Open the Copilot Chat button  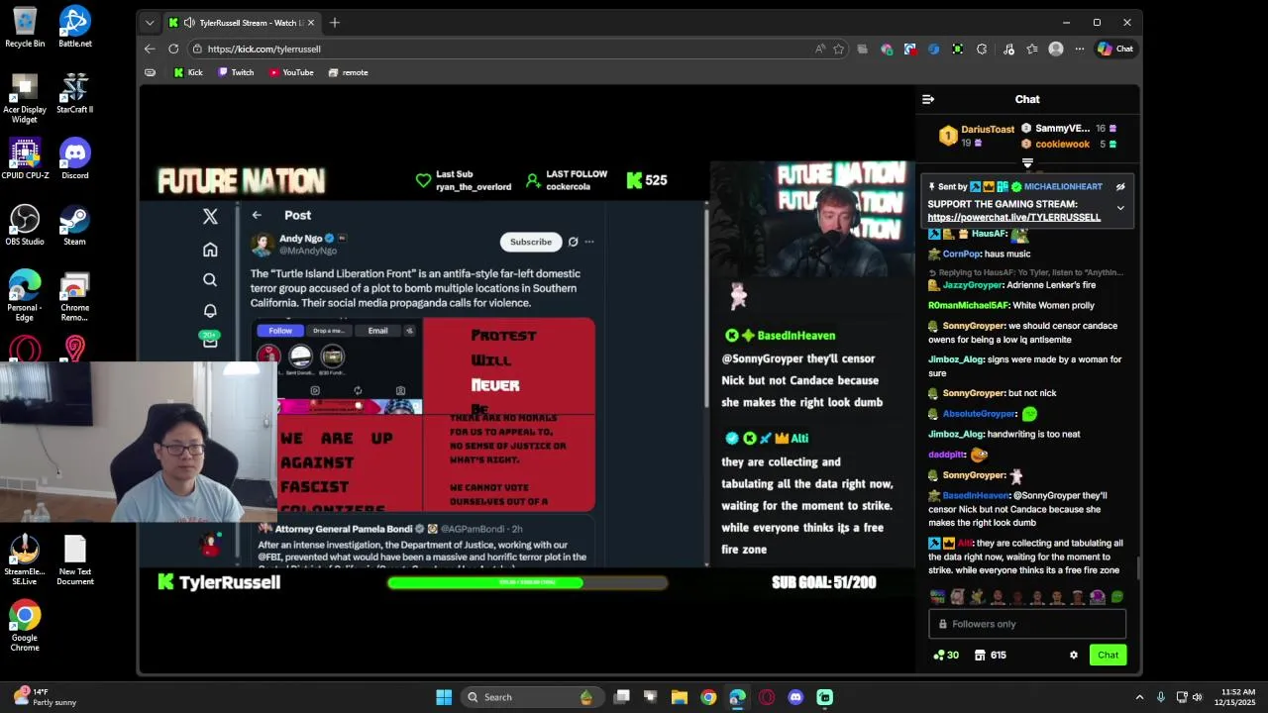point(1115,49)
